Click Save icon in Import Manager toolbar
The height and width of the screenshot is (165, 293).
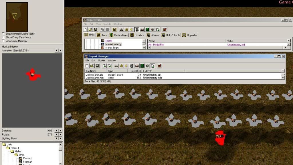click(x=97, y=66)
